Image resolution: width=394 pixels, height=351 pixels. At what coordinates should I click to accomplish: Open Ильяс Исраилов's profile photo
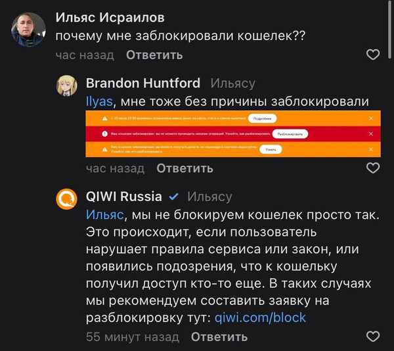[29, 30]
